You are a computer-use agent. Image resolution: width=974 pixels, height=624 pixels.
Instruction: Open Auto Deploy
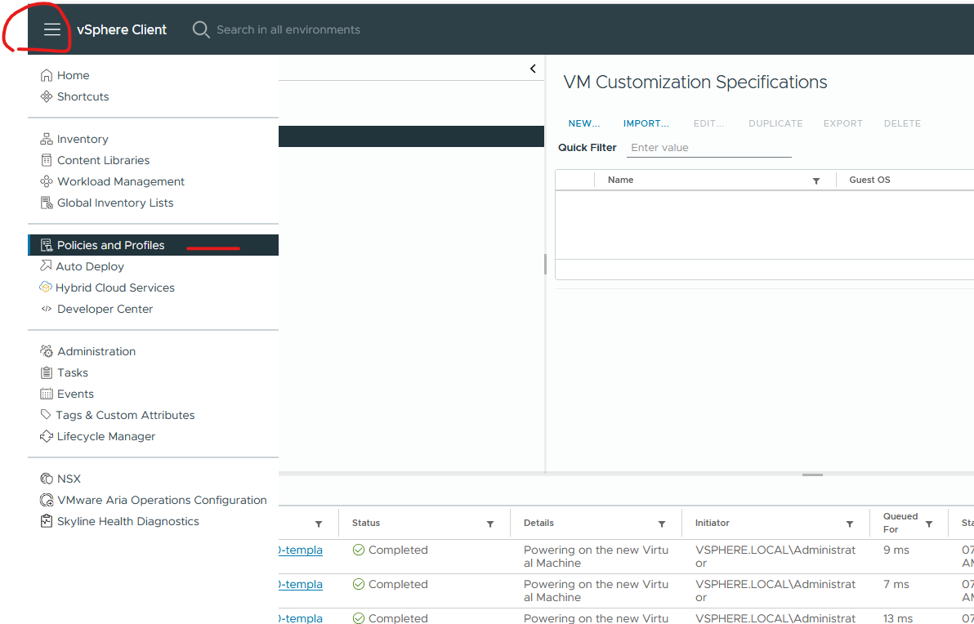(90, 266)
